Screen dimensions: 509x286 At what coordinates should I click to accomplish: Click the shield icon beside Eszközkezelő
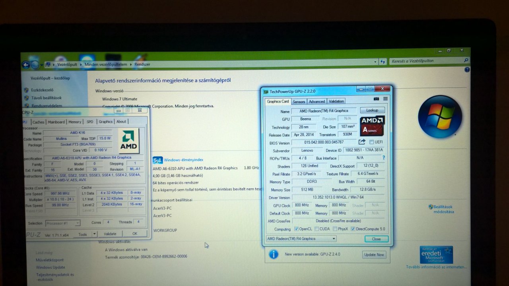point(26,90)
